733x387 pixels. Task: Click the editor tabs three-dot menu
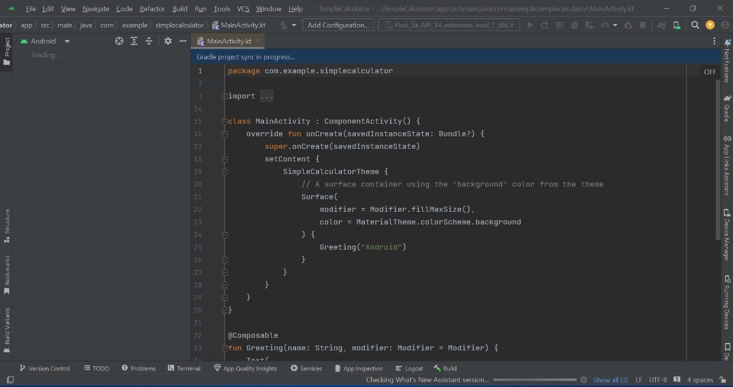point(714,41)
